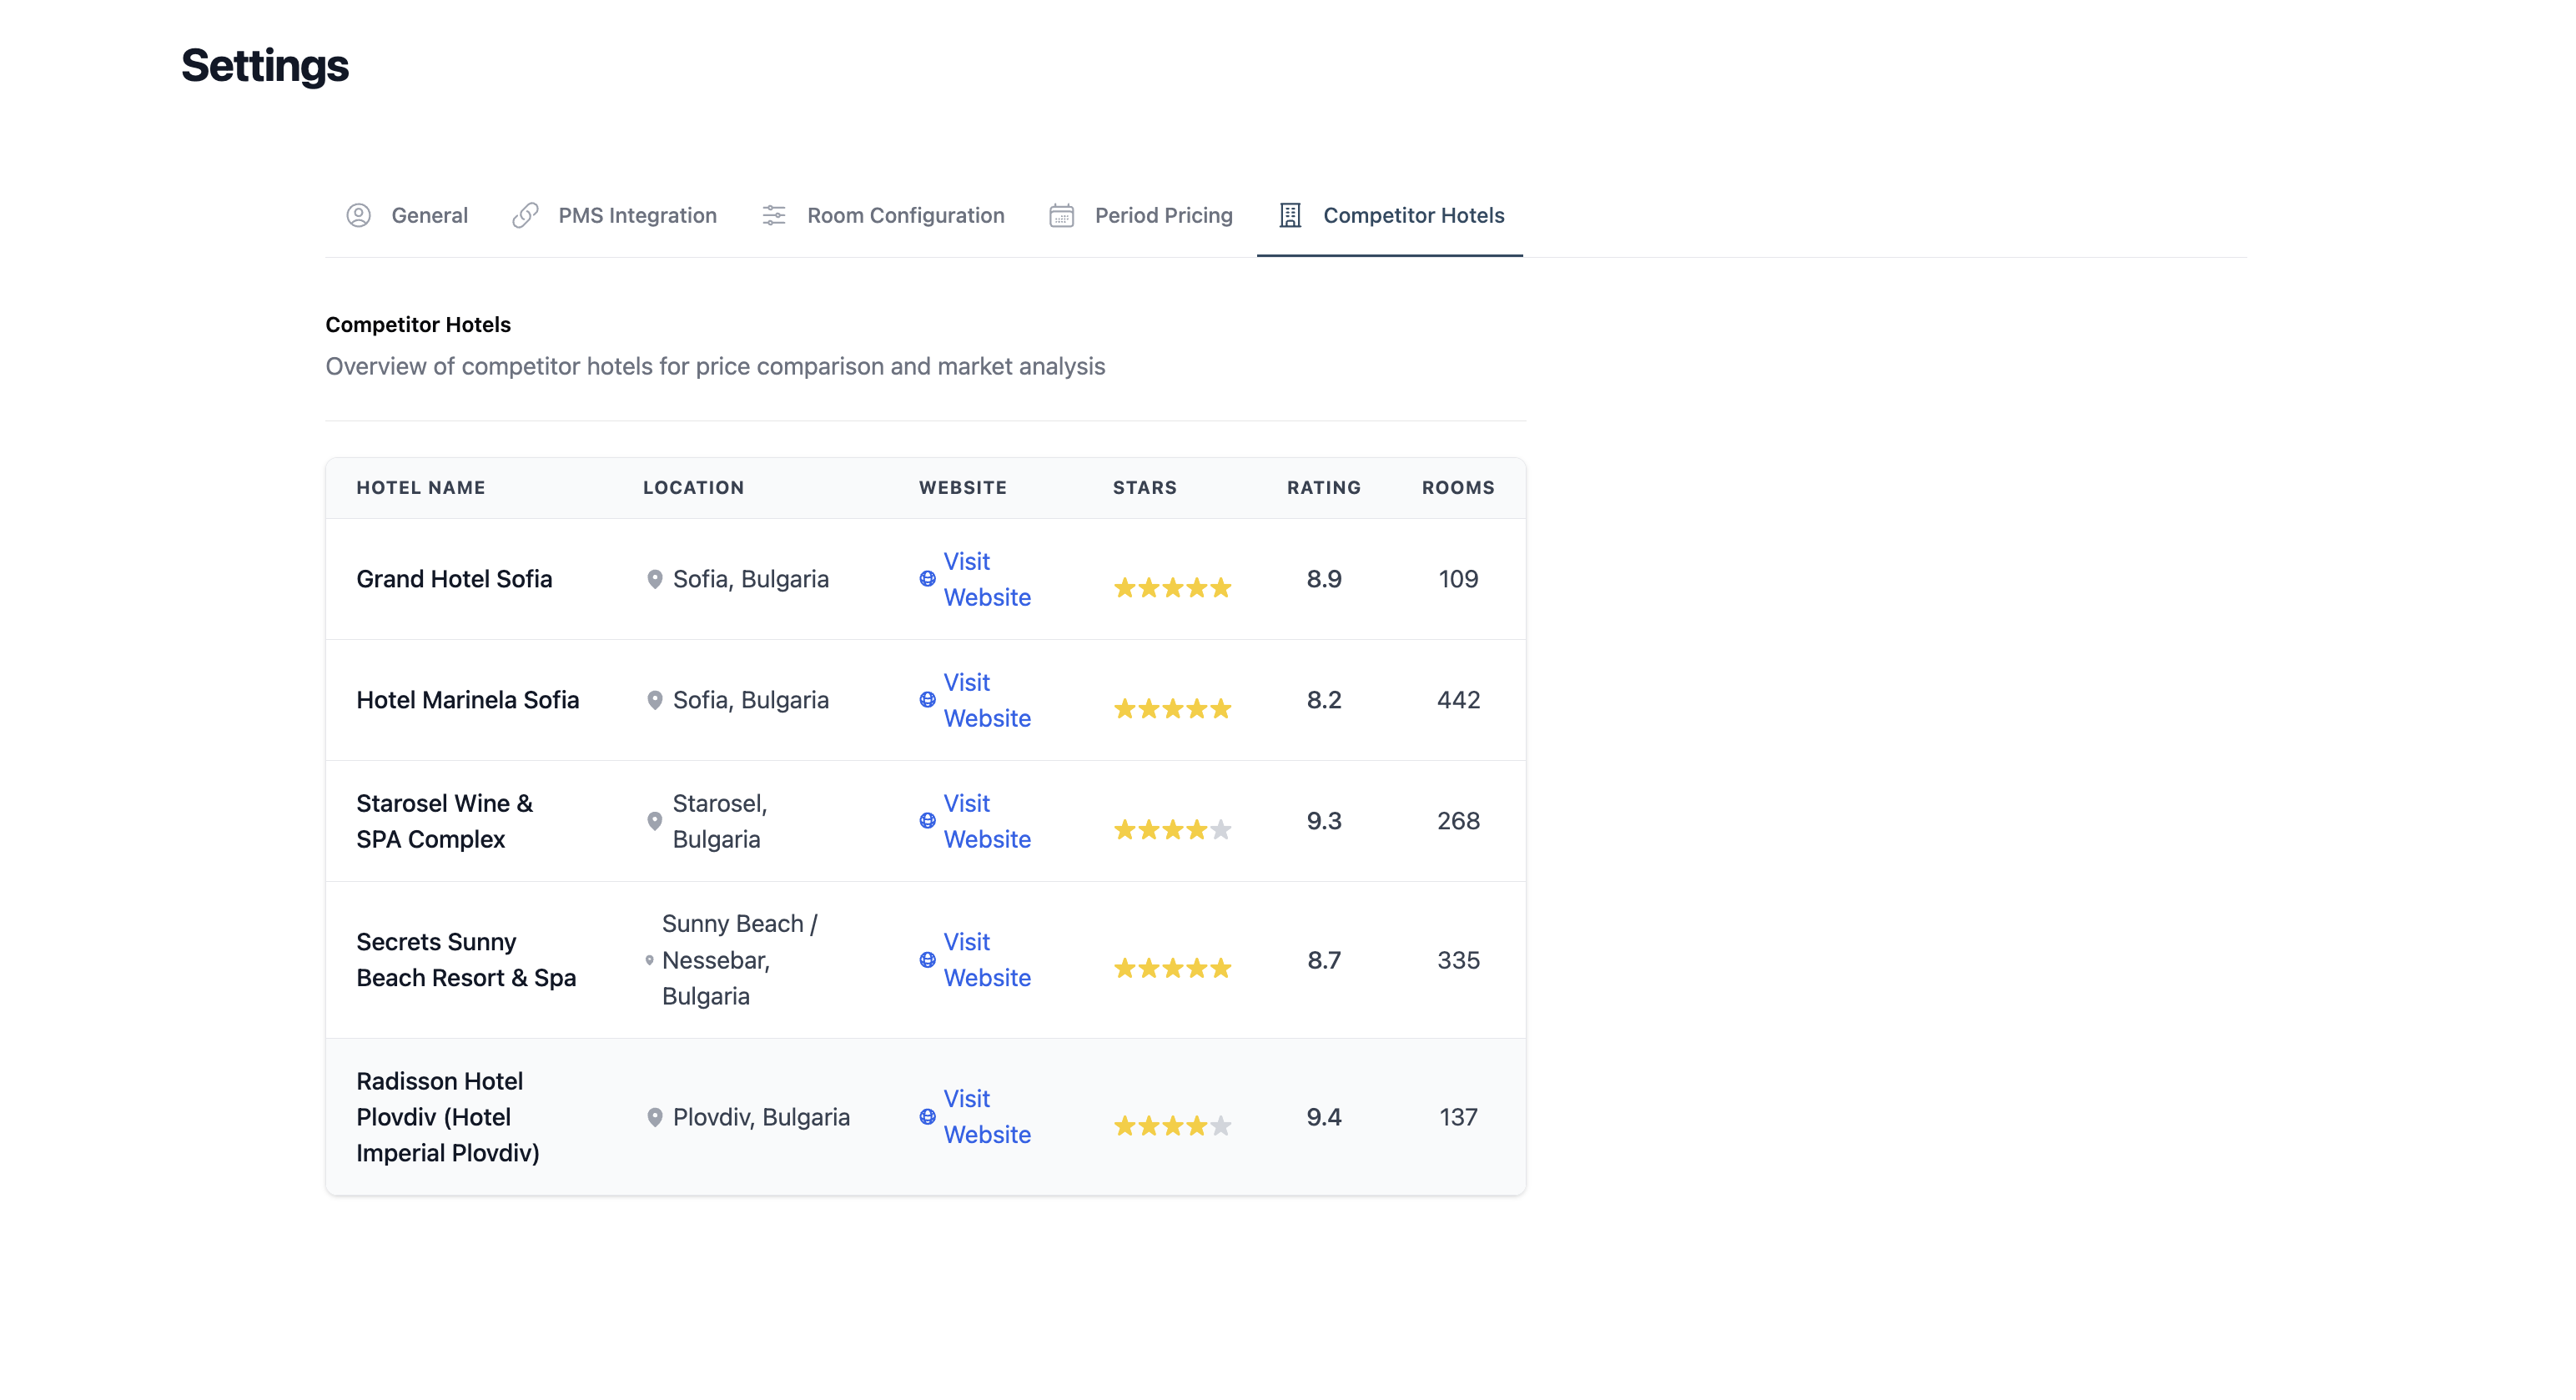Image resolution: width=2576 pixels, height=1400 pixels.
Task: Switch to PMS Integration tab
Action: (x=637, y=215)
